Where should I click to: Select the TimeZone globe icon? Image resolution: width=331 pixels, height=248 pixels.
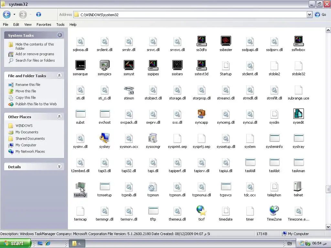[274, 211]
